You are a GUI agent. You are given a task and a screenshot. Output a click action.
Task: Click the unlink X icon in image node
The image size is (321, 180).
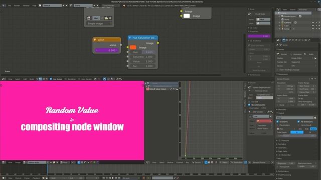[110, 18]
